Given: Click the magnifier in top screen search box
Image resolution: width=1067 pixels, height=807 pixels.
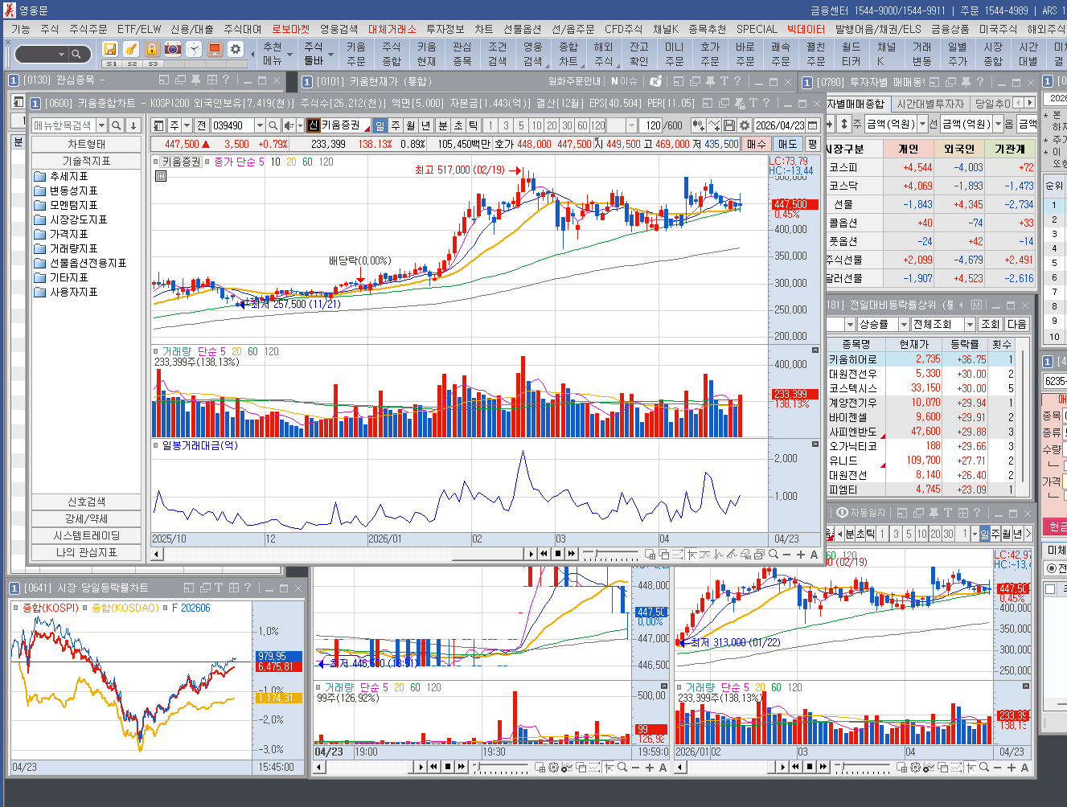Looking at the screenshot, I should coord(76,55).
